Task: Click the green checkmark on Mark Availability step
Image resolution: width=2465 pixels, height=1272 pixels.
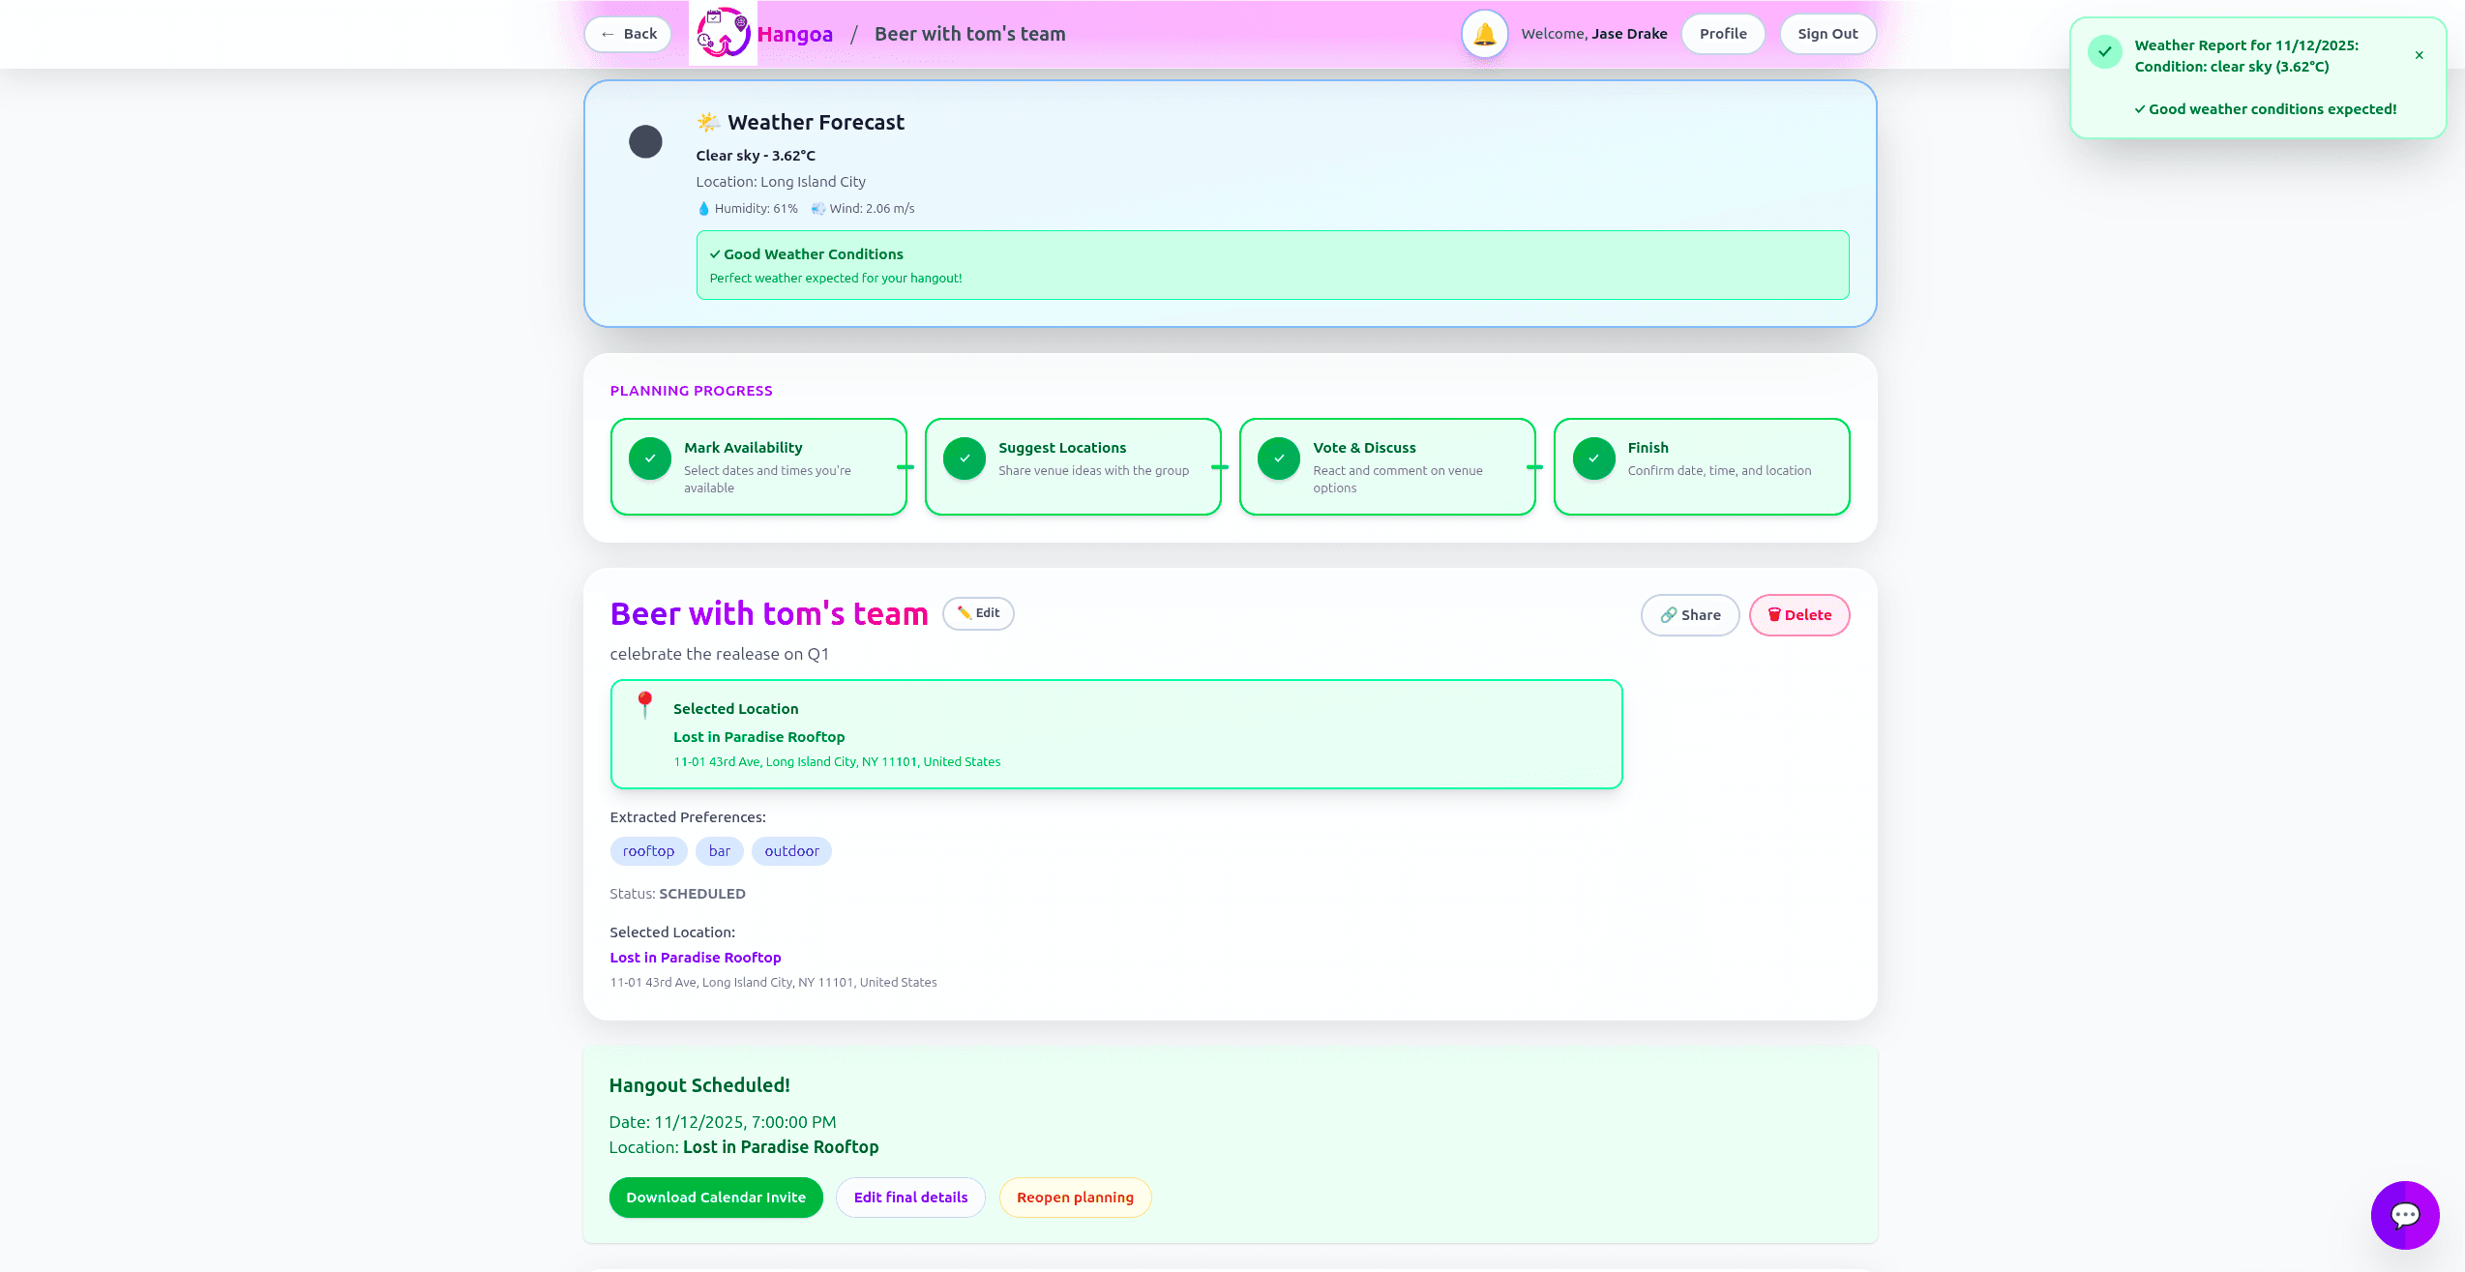Action: click(x=650, y=459)
